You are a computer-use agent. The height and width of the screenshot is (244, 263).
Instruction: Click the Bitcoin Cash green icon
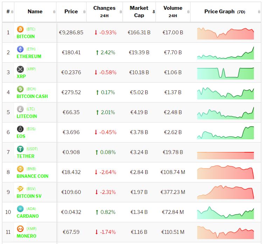click(20, 89)
